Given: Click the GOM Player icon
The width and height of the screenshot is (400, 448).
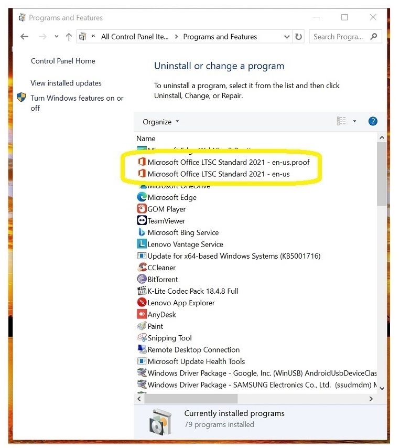Looking at the screenshot, I should [142, 209].
